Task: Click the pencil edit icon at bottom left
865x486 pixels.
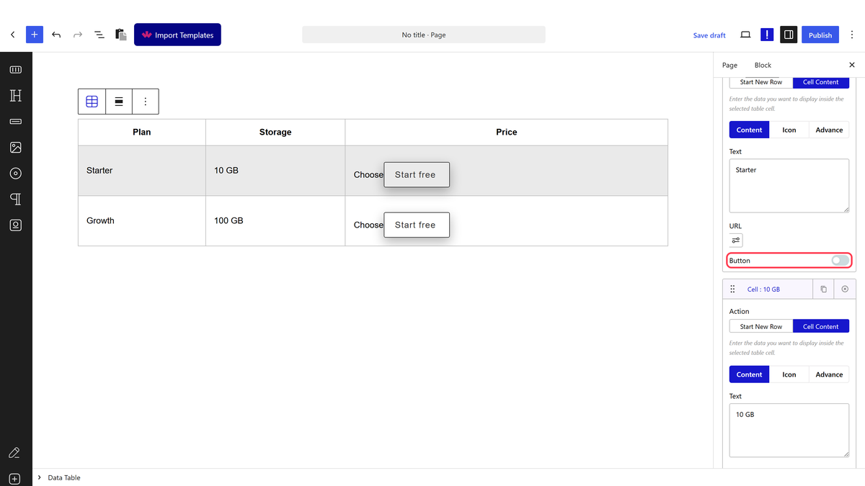Action: (14, 453)
